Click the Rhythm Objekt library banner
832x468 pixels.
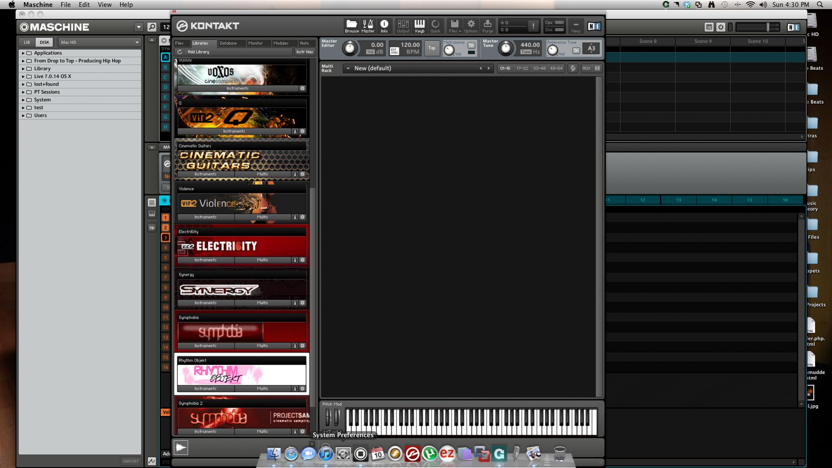241,375
